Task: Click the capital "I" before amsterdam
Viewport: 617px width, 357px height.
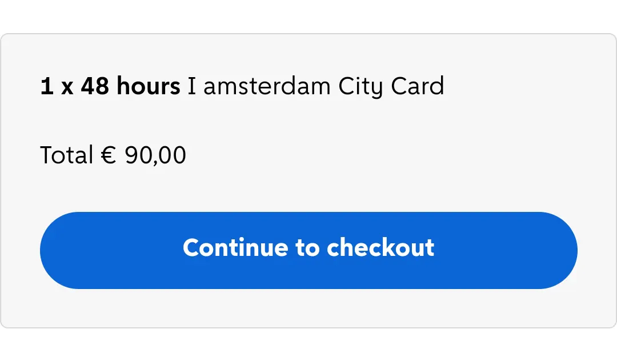Action: [192, 87]
